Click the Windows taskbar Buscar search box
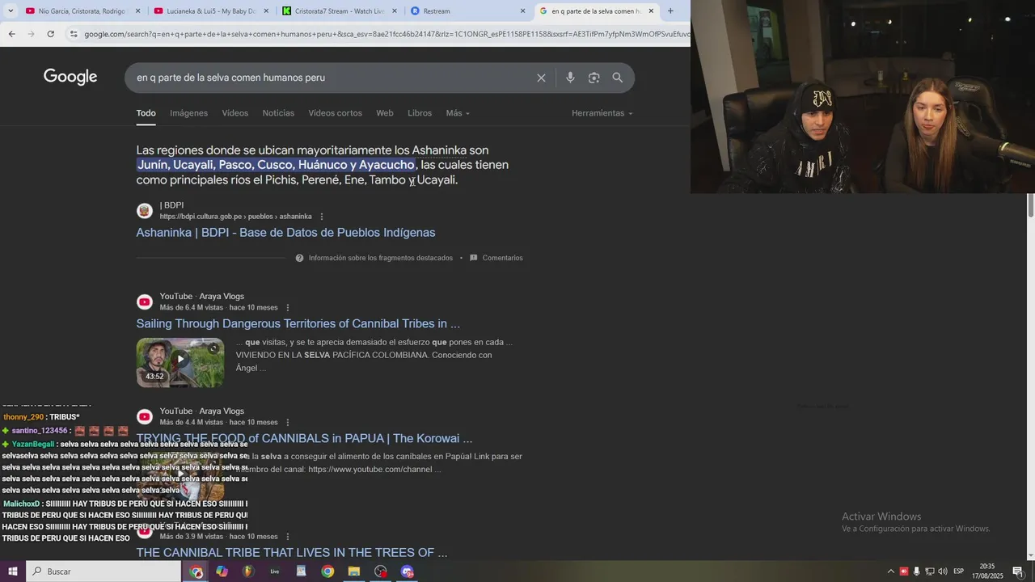The height and width of the screenshot is (582, 1035). (x=103, y=571)
